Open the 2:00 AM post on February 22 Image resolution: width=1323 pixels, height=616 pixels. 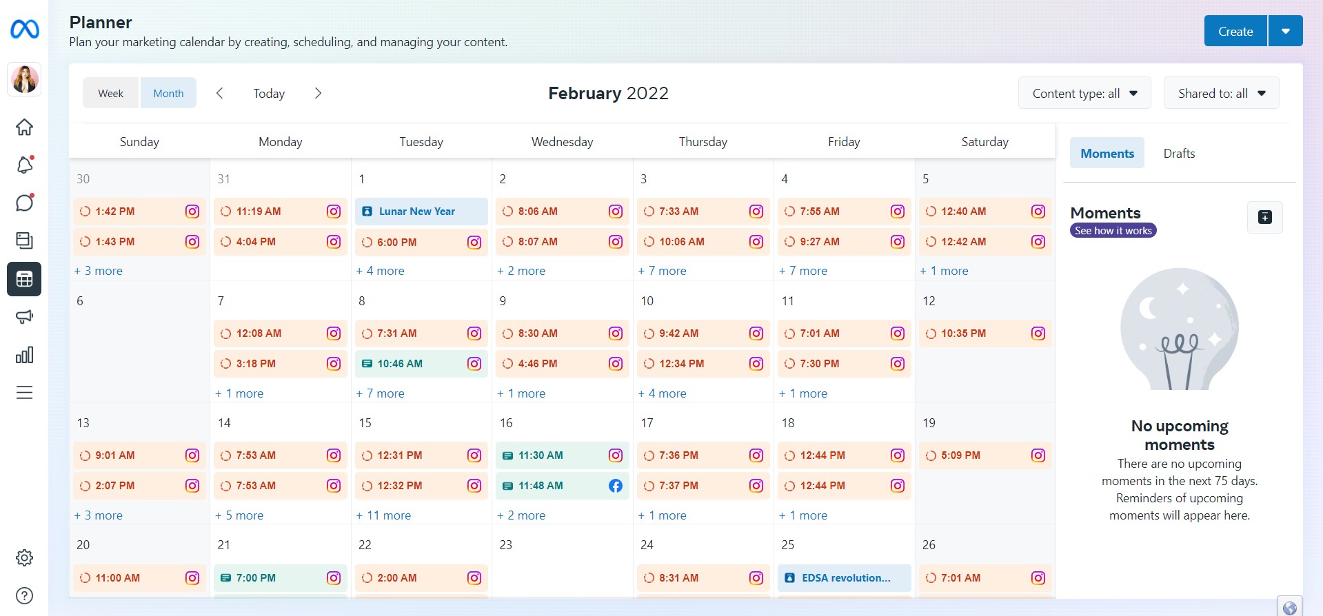421,578
